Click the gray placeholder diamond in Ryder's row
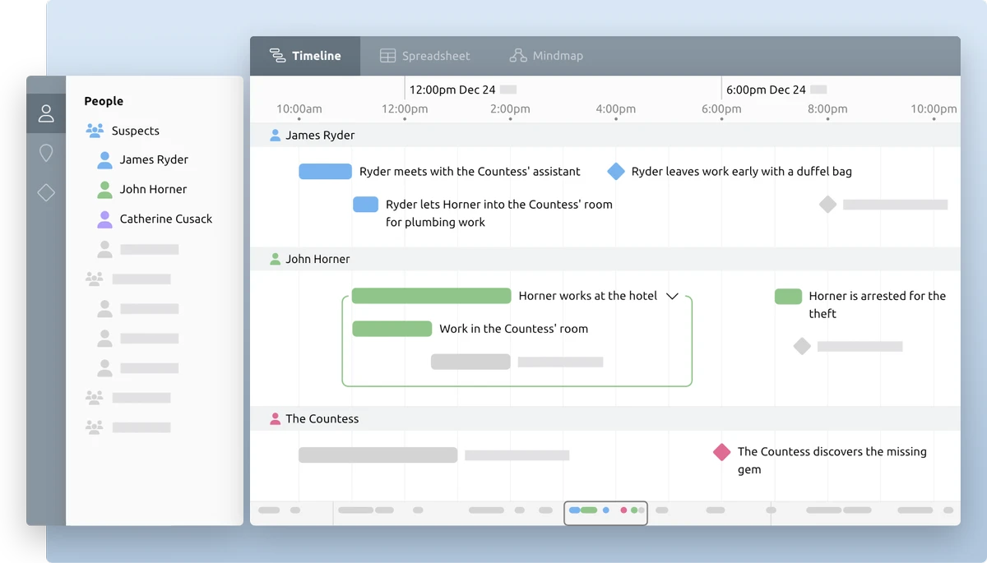This screenshot has height=563, width=987. pyautogui.click(x=827, y=205)
